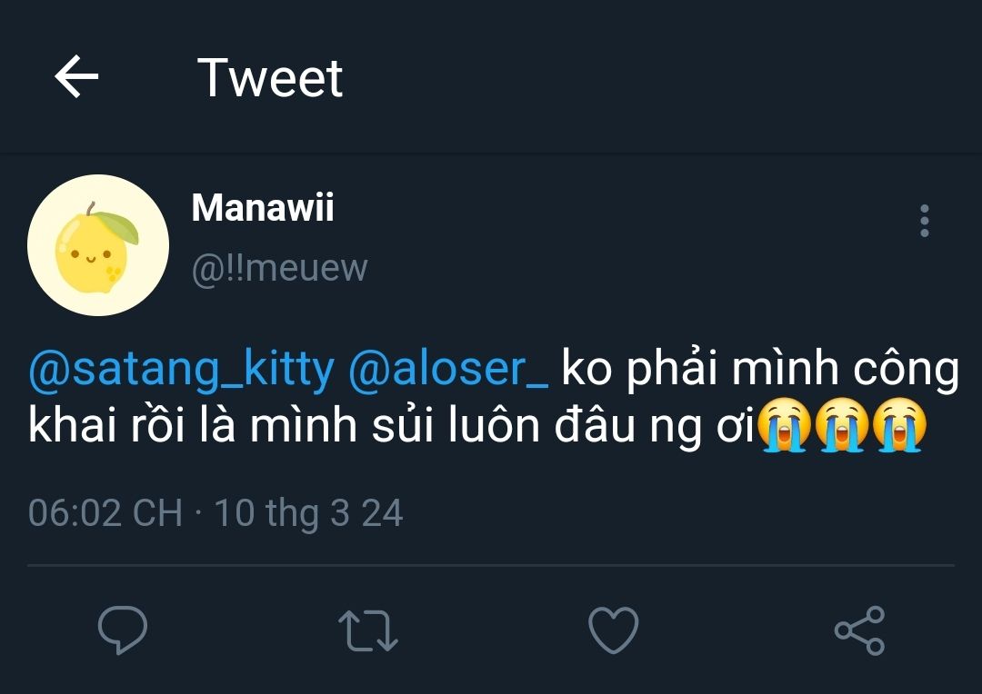Reply to Manawii's tweet
The width and height of the screenshot is (982, 694).
(123, 630)
